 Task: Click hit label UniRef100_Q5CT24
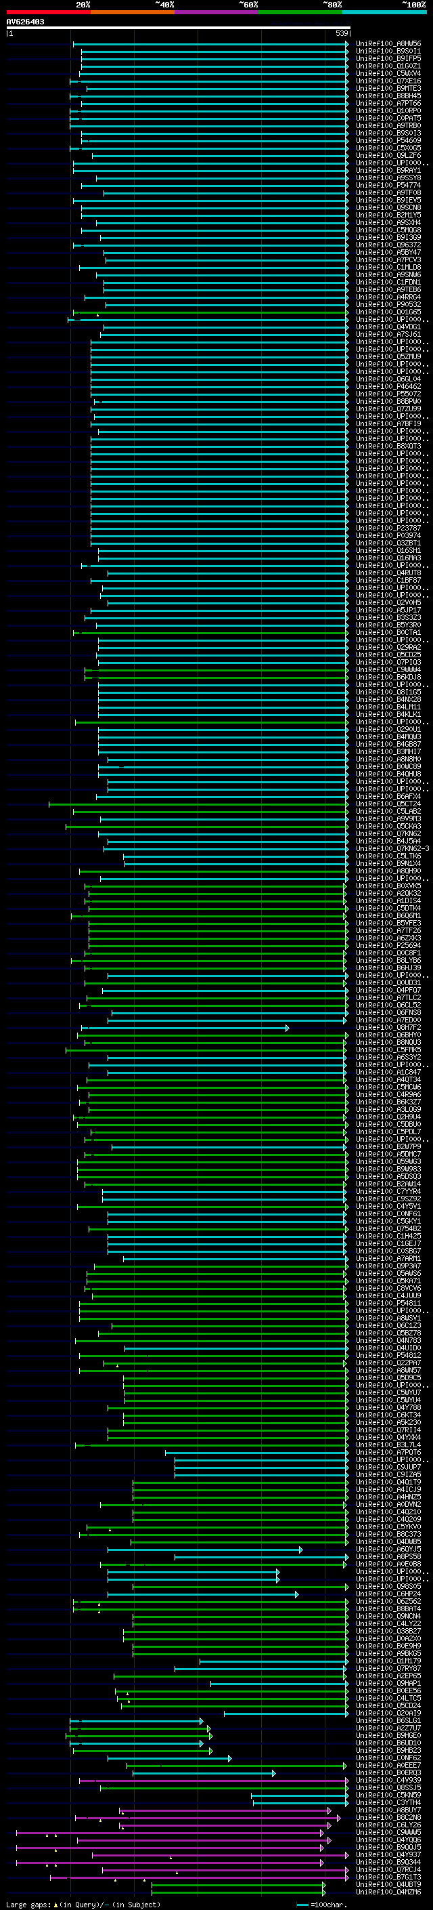pyautogui.click(x=388, y=804)
